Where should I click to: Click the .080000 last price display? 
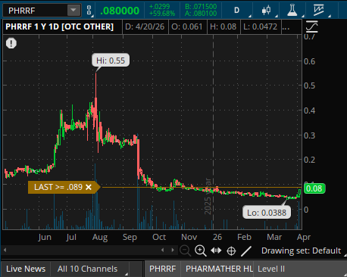pyautogui.click(x=120, y=11)
